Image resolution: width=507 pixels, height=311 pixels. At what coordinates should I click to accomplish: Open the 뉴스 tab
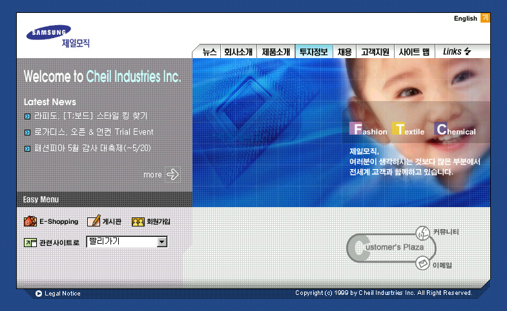pyautogui.click(x=209, y=52)
